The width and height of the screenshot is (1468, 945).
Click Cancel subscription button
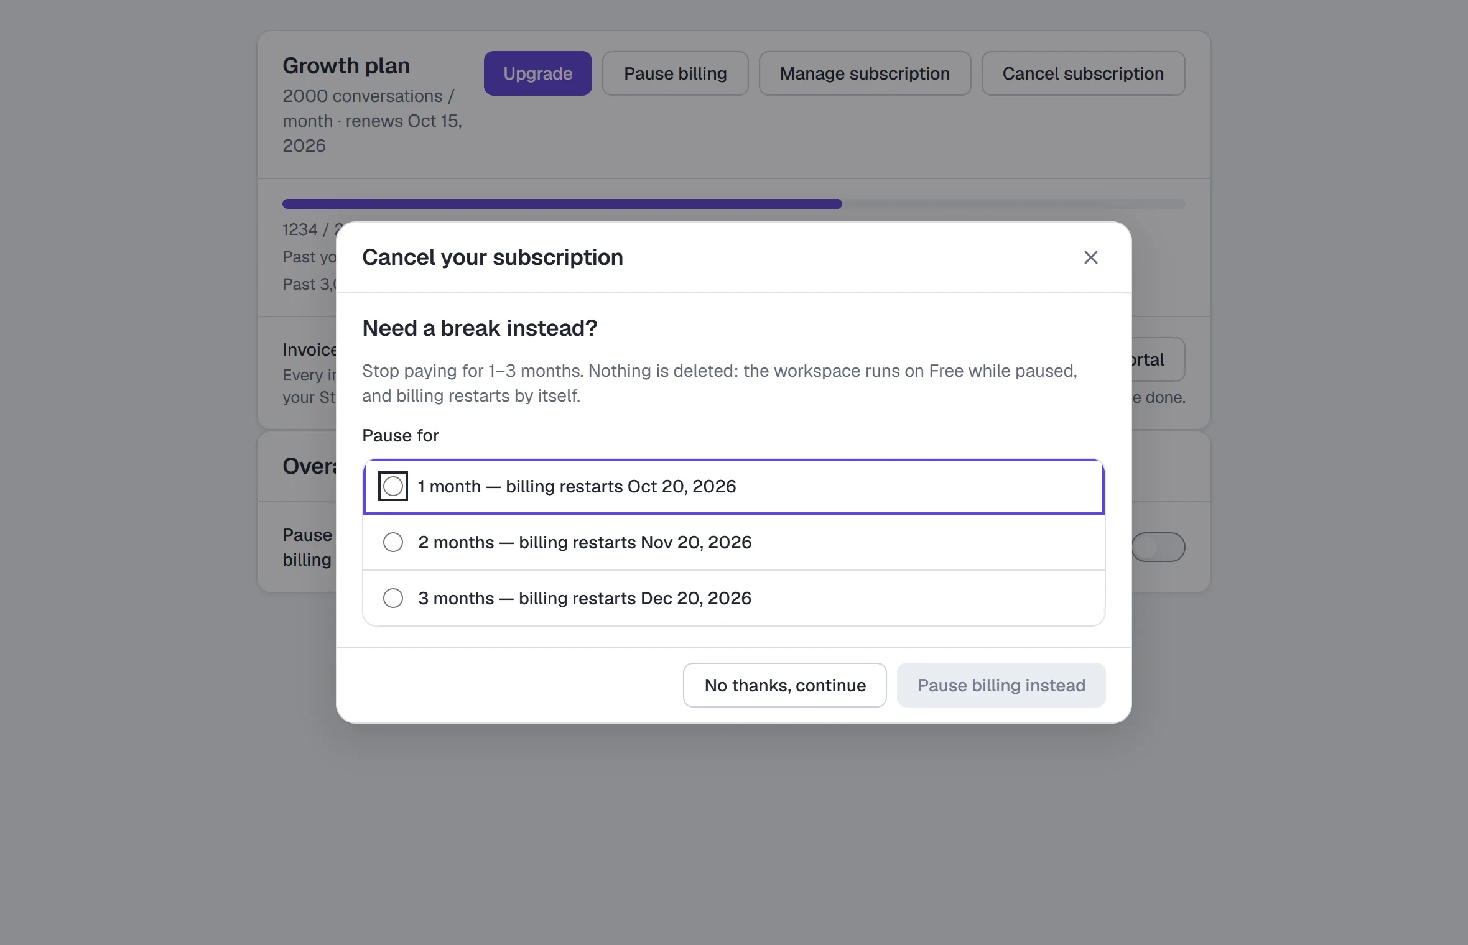click(x=1084, y=73)
